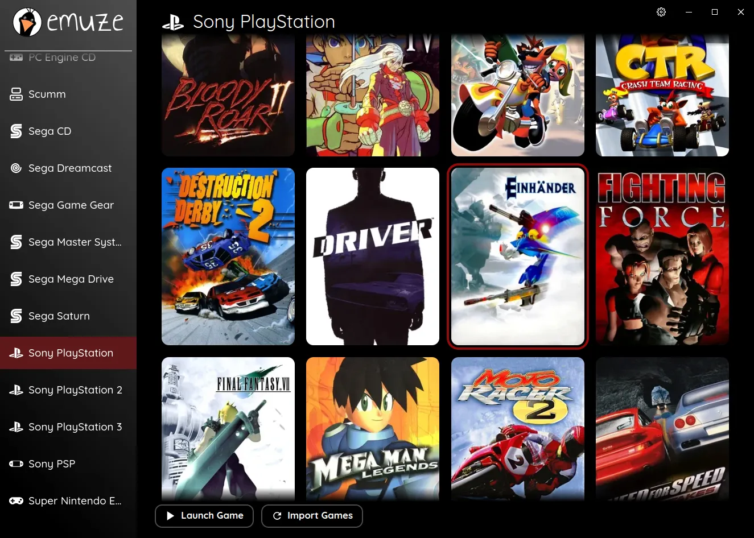This screenshot has height=538, width=754.
Task: Click the Sega Game Gear handheld icon
Action: (16, 205)
